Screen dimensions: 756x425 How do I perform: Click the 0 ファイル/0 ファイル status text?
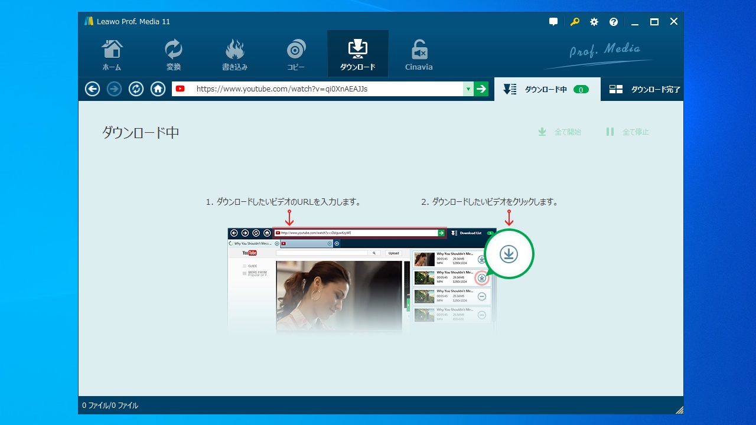click(110, 406)
